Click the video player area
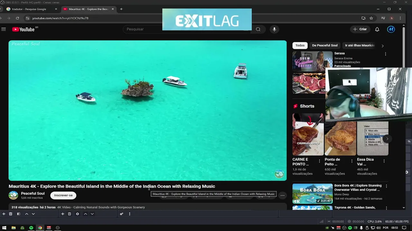 147,110
